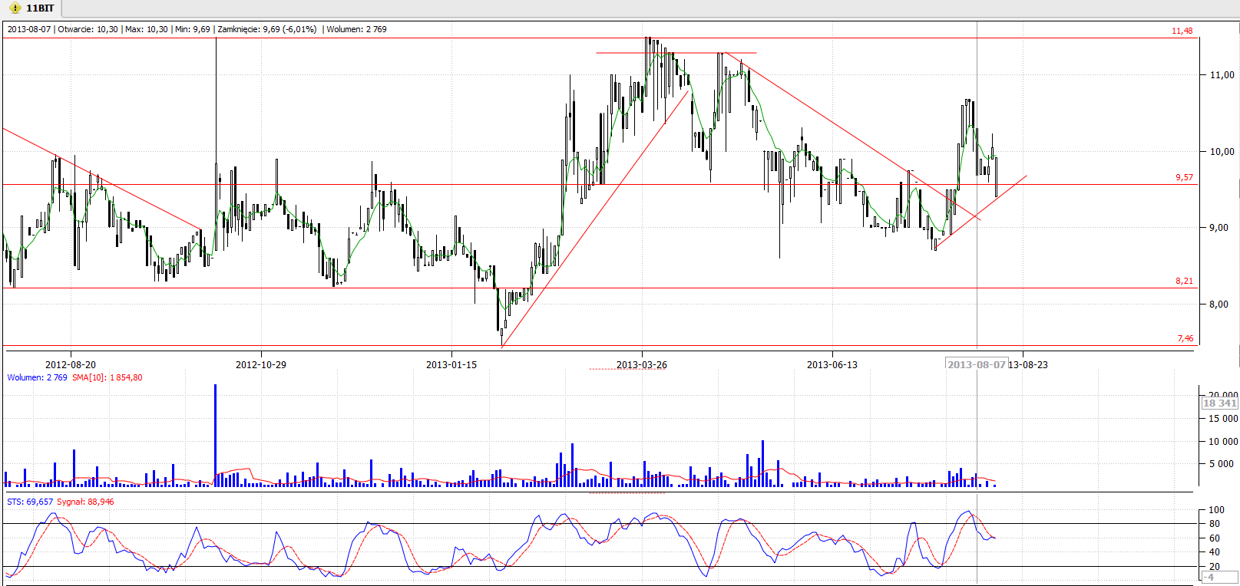
Task: Select the red 9,57 price level label
Action: [1184, 177]
